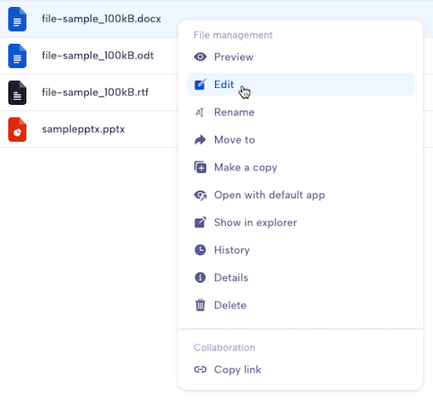Click the file-sample_100kB.odt document icon
This screenshot has height=401, width=433.
pyautogui.click(x=17, y=56)
